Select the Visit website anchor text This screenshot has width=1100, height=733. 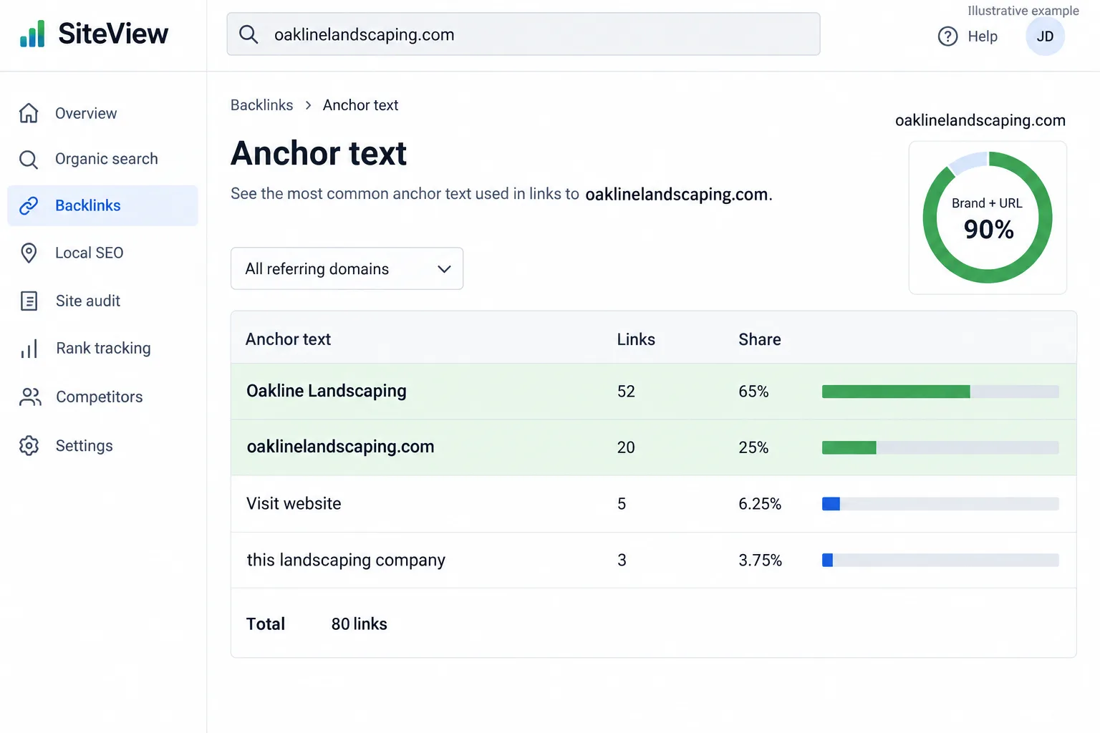294,503
